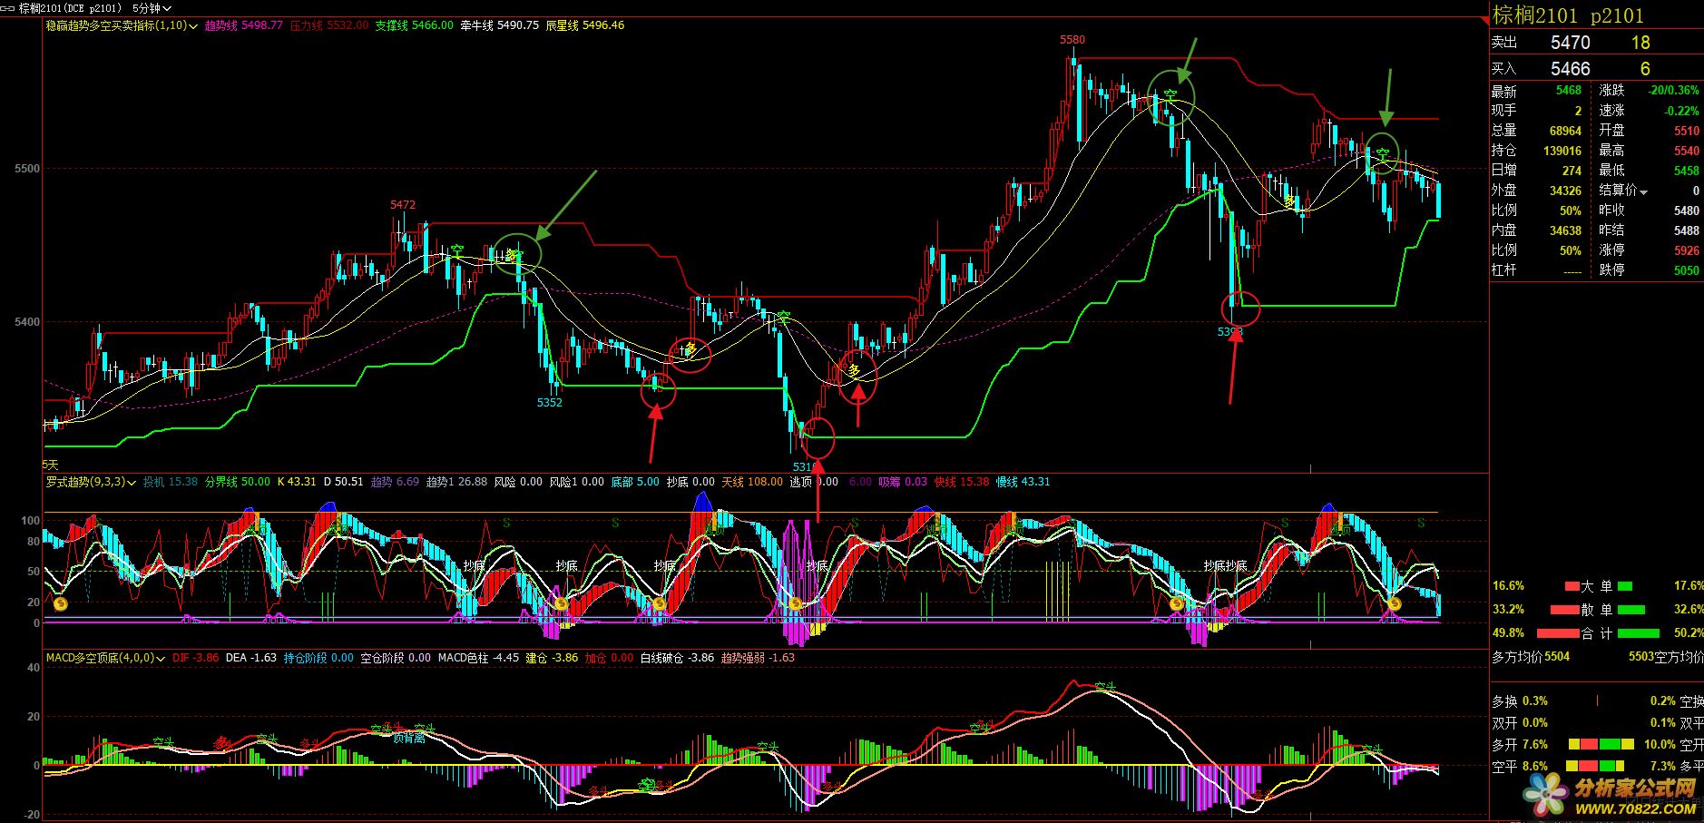1704x823 pixels.
Task: Click the 跌停 limit price 5050
Action: pos(1687,270)
